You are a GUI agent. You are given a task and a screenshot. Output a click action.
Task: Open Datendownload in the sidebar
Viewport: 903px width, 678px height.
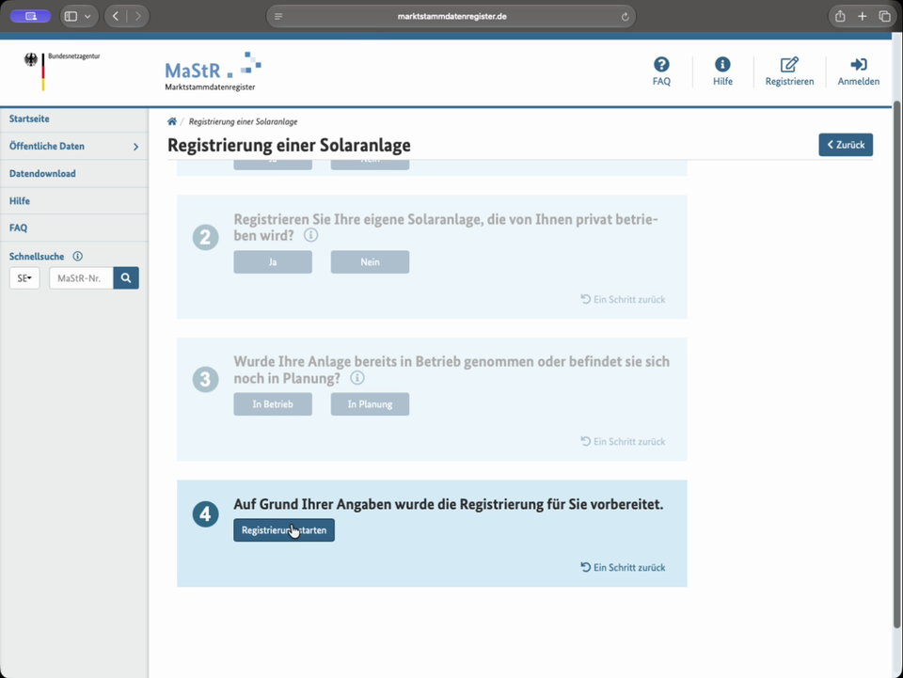42,173
